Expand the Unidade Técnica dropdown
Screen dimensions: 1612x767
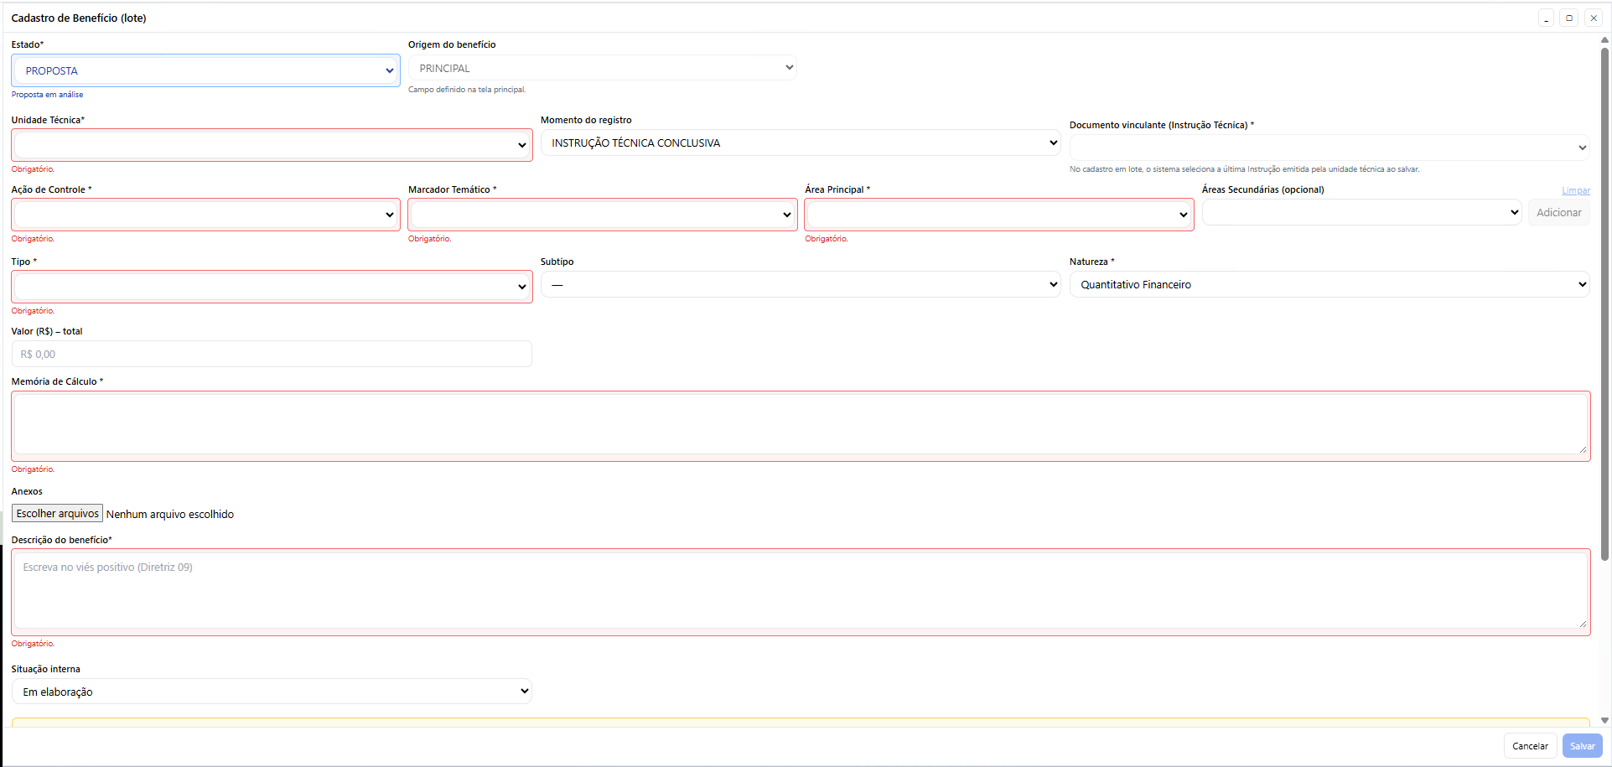tap(272, 145)
